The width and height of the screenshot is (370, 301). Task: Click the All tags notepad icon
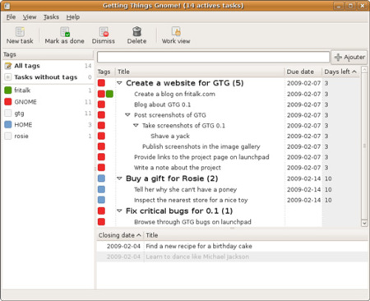8,66
